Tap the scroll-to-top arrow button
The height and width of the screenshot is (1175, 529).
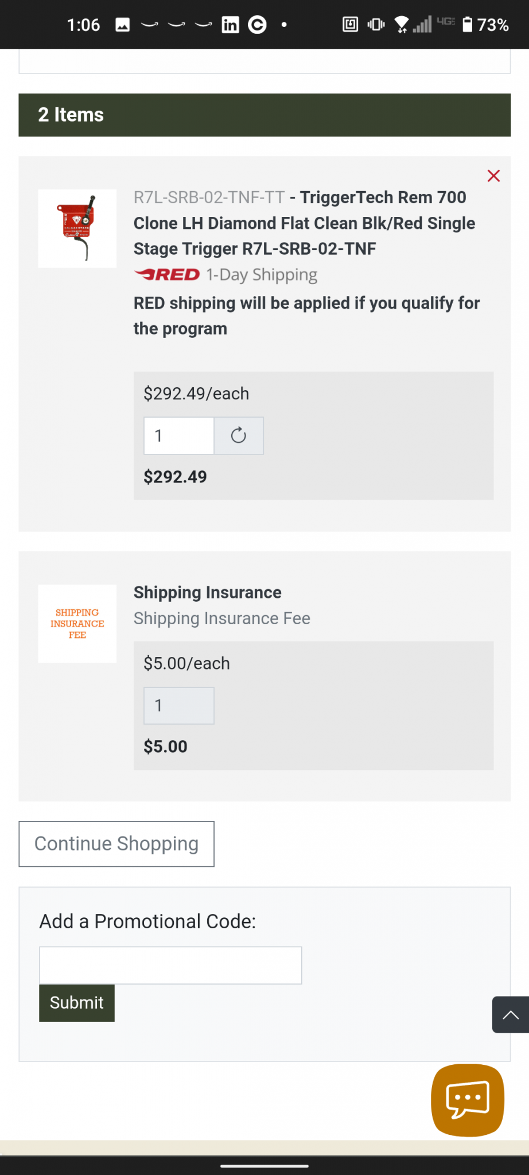pos(510,1015)
